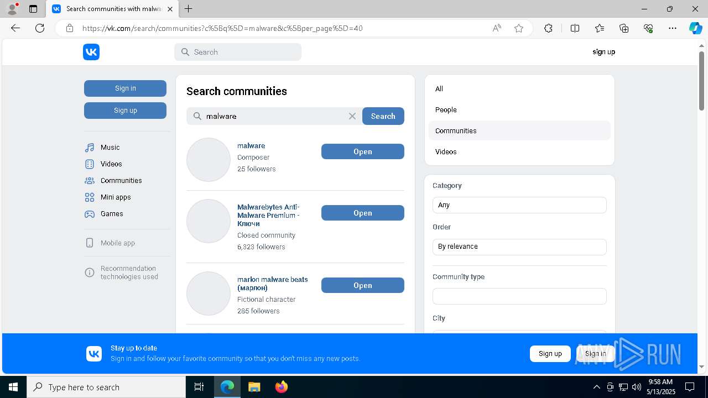Refresh the page
708x398 pixels.
[x=40, y=28]
